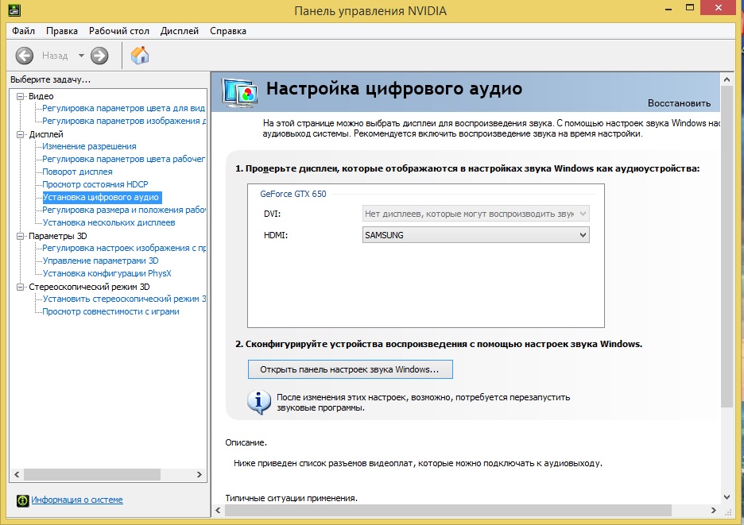Select Регулировка настроек изображения с просмотром
The width and height of the screenshot is (744, 525).
pos(124,248)
